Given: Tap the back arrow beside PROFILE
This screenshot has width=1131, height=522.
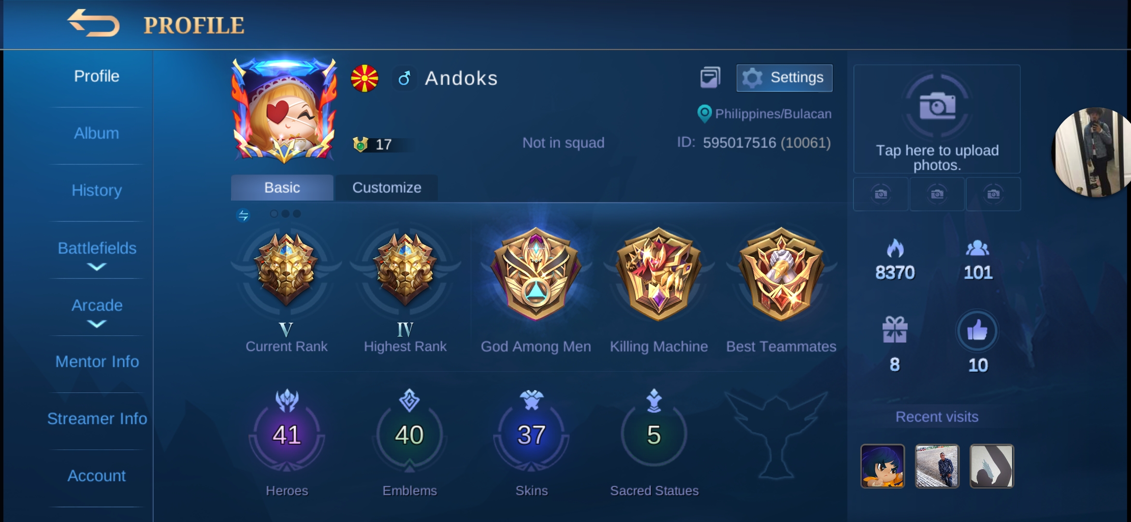Looking at the screenshot, I should pyautogui.click(x=93, y=23).
